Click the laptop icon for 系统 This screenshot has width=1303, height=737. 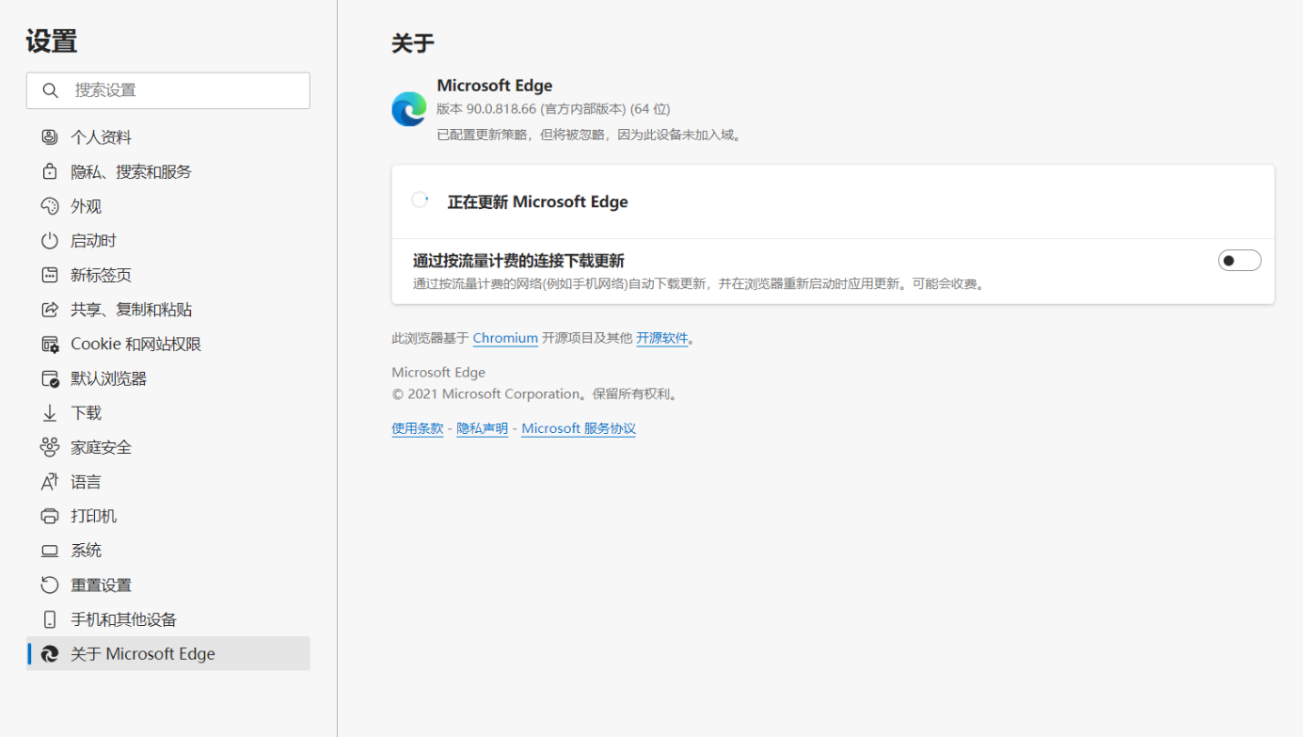(50, 551)
